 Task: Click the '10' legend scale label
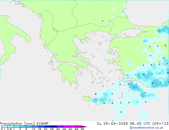(x=33, y=129)
